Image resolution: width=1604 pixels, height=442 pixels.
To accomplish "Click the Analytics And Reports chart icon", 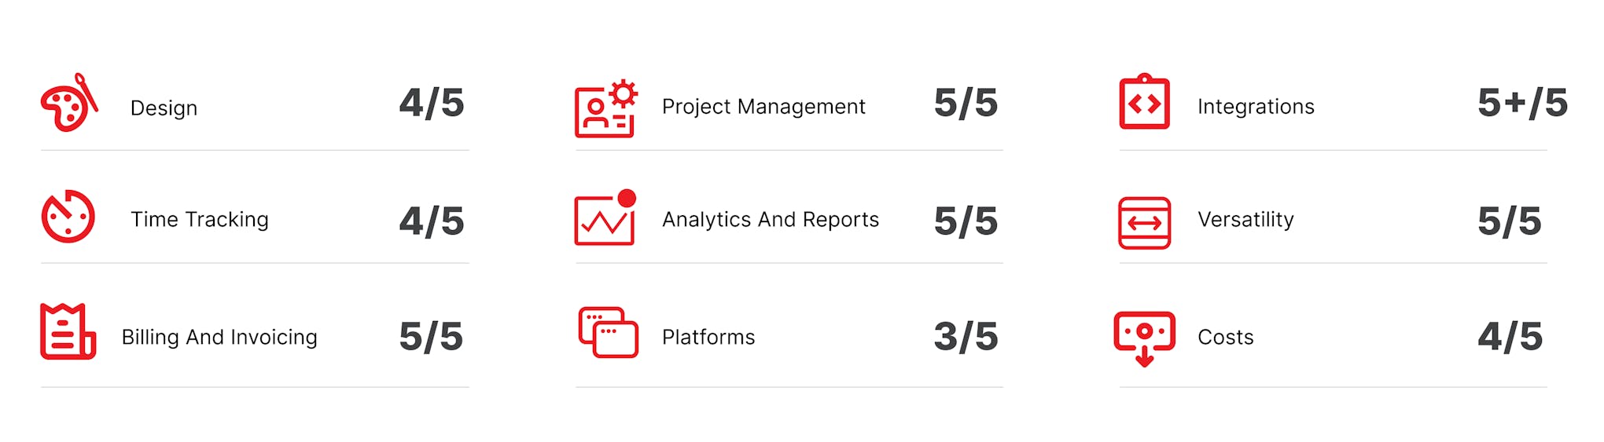I will click(x=605, y=217).
